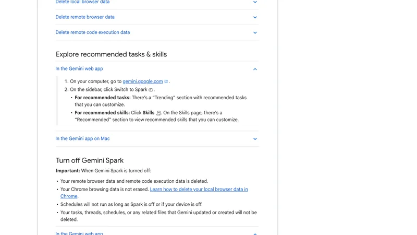417x235 pixels.
Task: Click the bold word Skills in the step
Action: (149, 113)
